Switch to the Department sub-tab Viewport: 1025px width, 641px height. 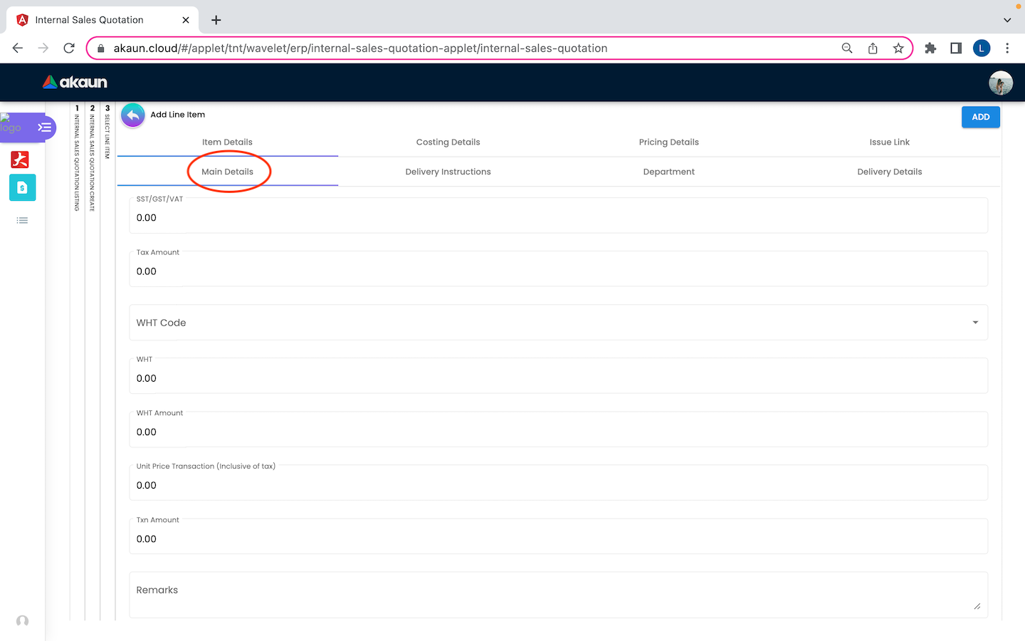669,172
